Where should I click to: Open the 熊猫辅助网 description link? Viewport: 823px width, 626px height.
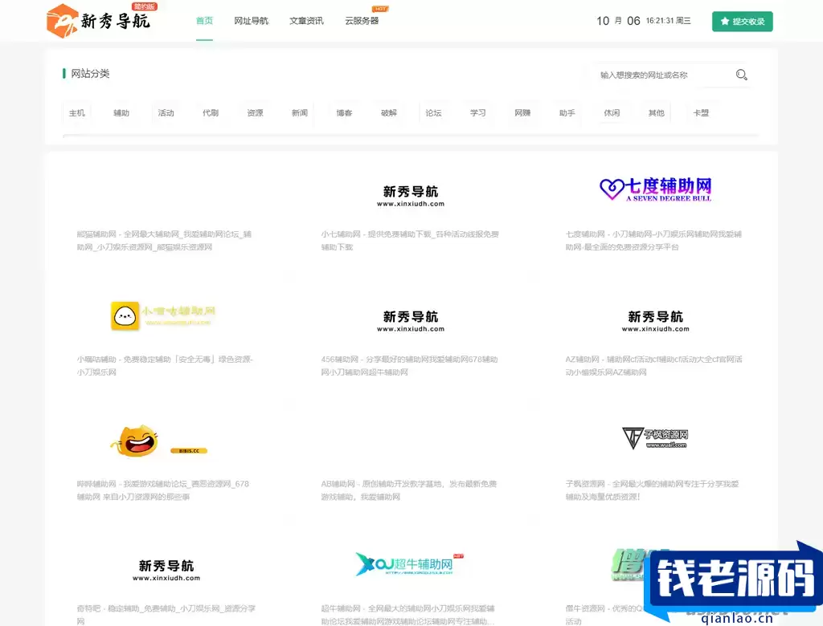tap(164, 241)
